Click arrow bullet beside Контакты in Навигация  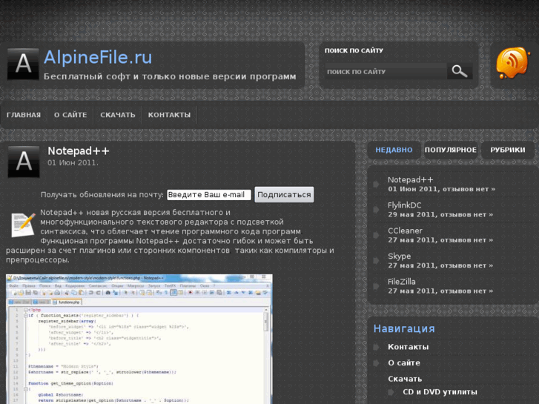(x=377, y=347)
